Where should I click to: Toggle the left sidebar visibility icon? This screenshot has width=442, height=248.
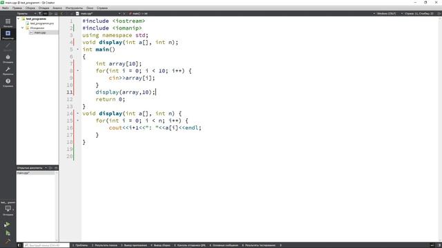(19, 245)
